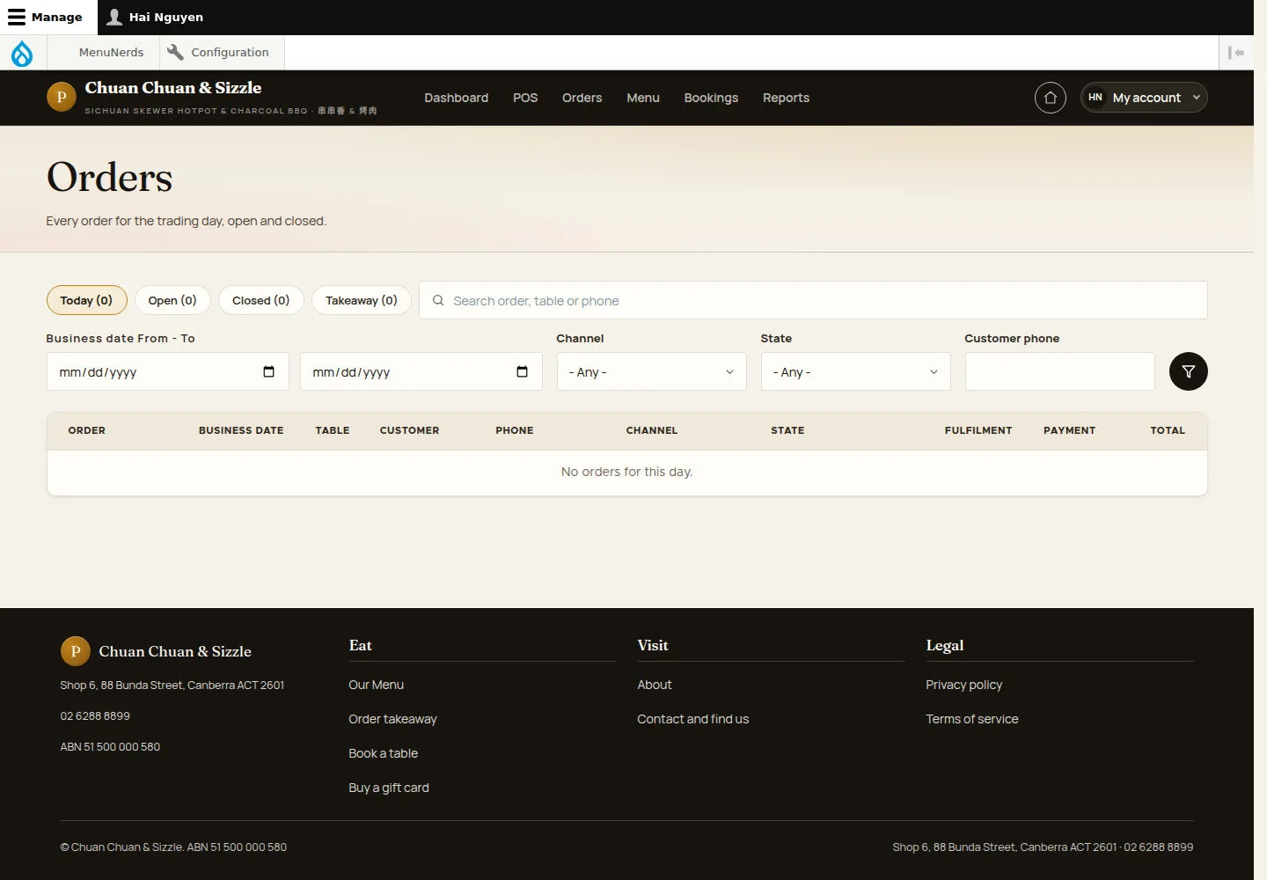Expand the My account dropdown
The height and width of the screenshot is (880, 1267).
click(1144, 98)
